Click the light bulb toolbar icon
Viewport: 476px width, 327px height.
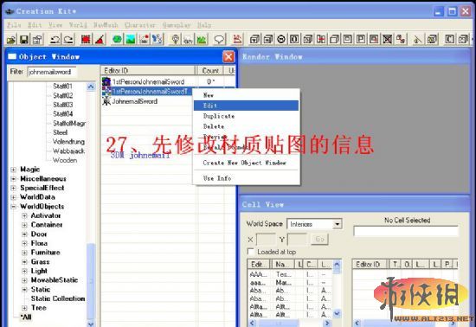[x=175, y=40]
